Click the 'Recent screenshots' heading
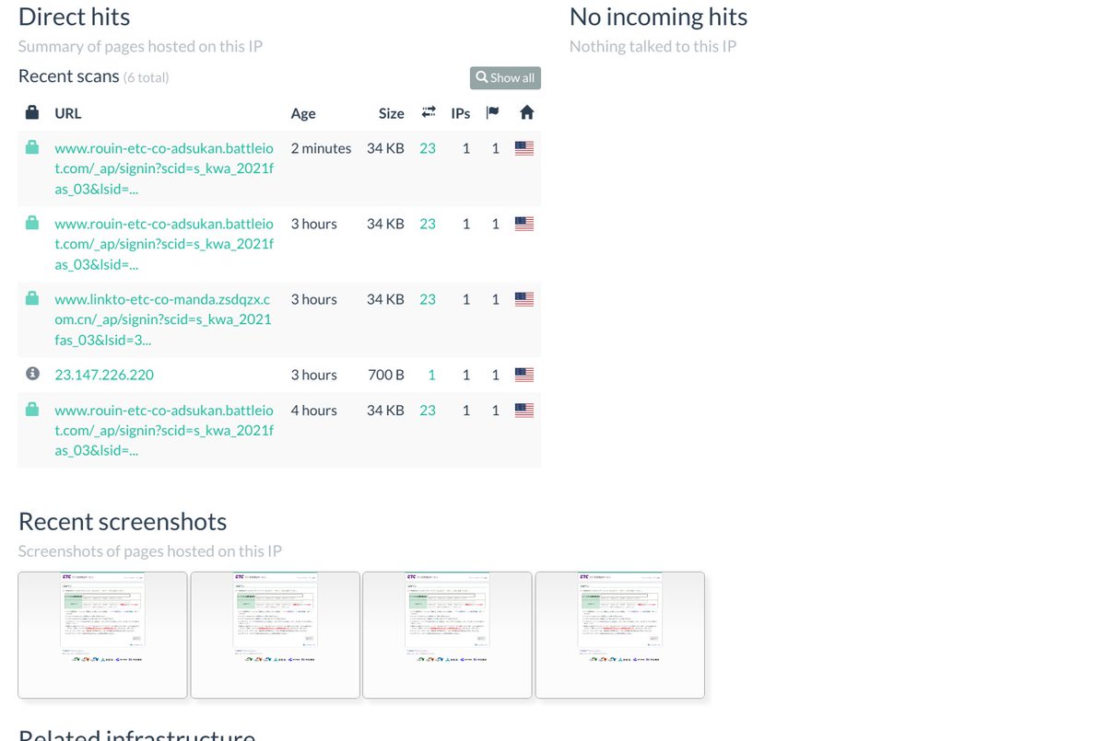 click(123, 522)
